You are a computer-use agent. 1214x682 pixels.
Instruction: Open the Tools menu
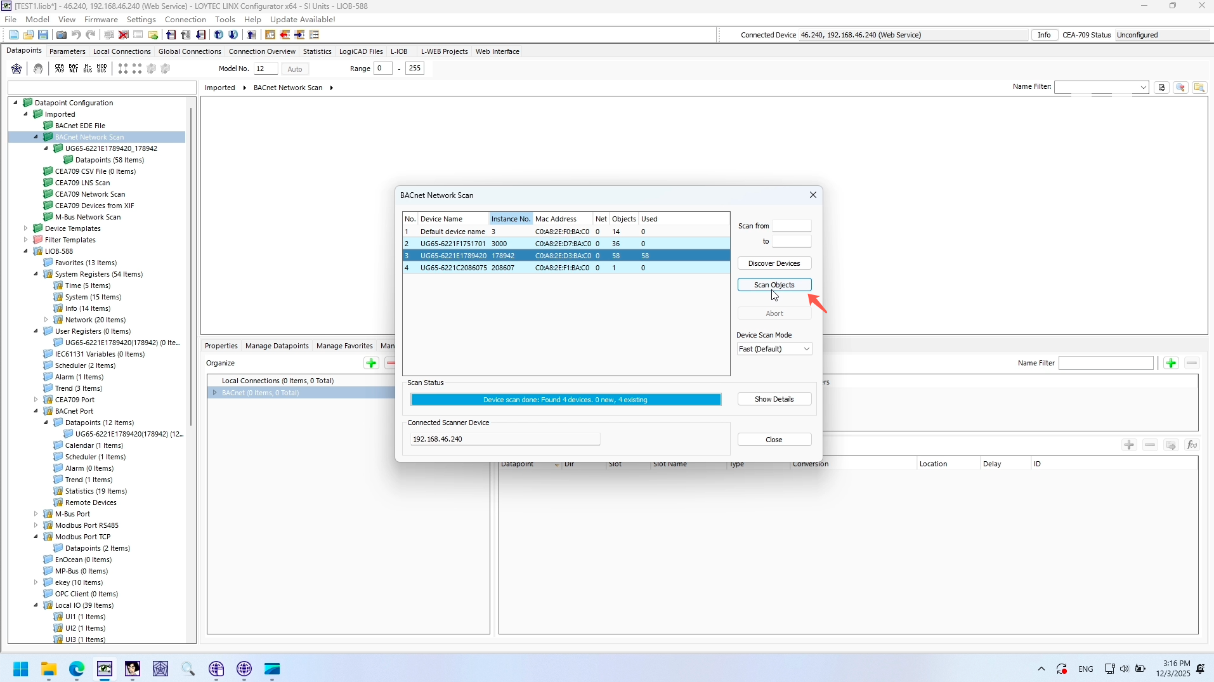[x=225, y=20]
